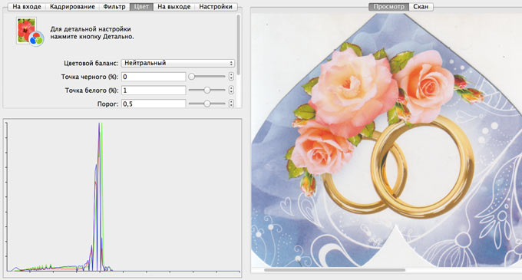This screenshot has width=522, height=280.
Task: Show the Просмотр preview tab
Action: (389, 7)
